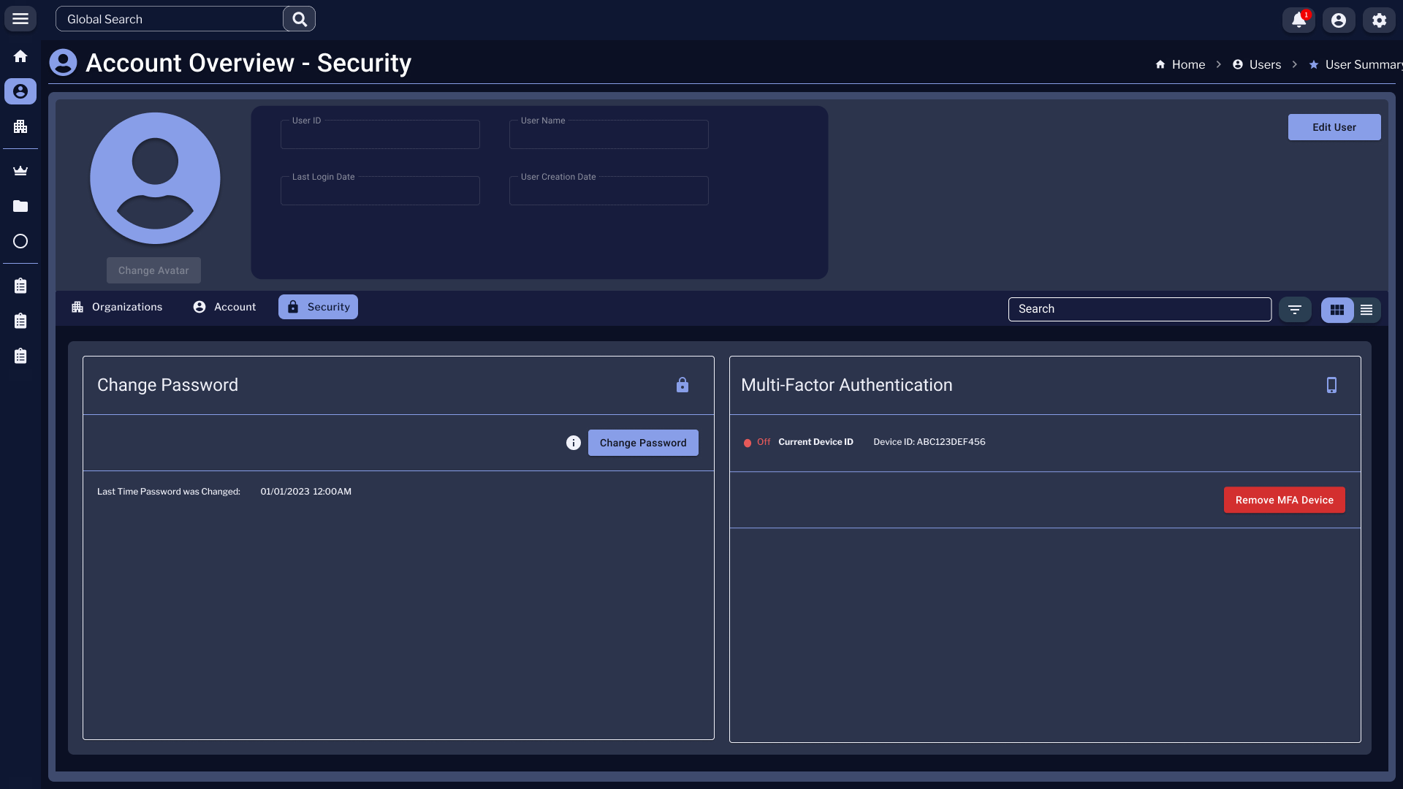Click the crown icon in sidebar
1403x789 pixels.
coord(20,170)
